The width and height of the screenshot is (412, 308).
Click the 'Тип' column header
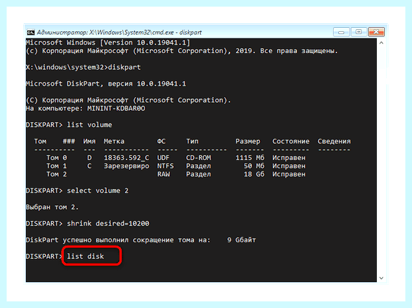point(192,141)
